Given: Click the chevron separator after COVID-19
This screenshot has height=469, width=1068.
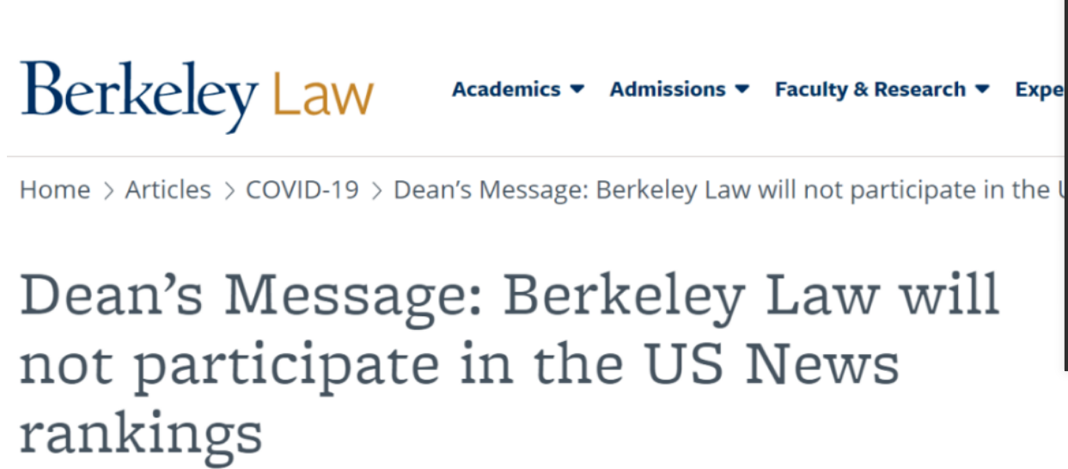Looking at the screenshot, I should coord(376,191).
